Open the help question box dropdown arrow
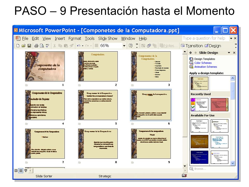The width and height of the screenshot is (249, 187). (x=231, y=38)
